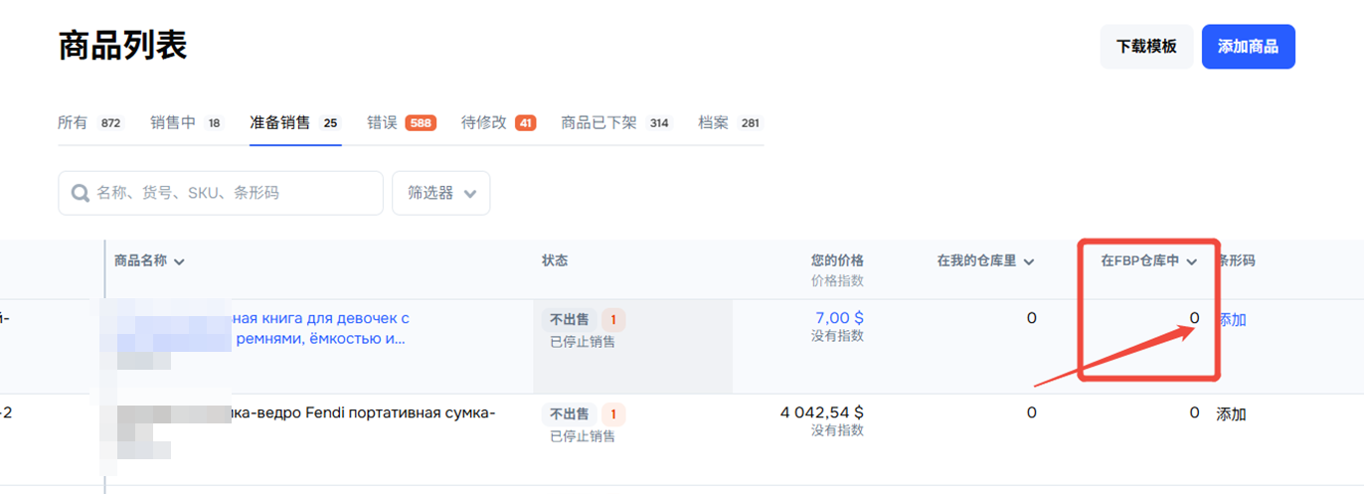1364x494 pixels.
Task: Click the 588 count badge on 错误 tab
Action: pyautogui.click(x=420, y=123)
